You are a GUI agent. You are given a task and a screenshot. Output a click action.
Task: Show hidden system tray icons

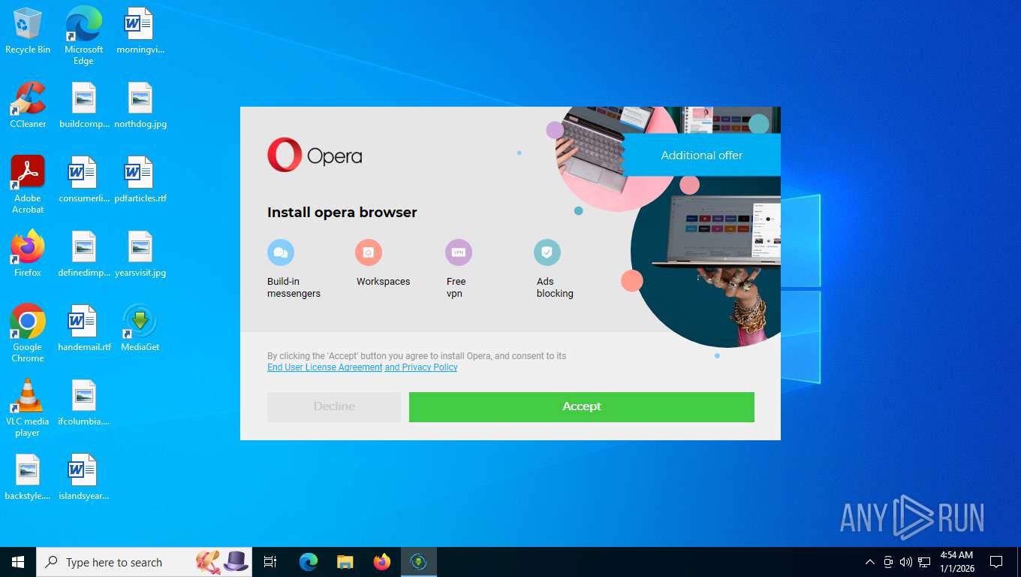tap(870, 562)
